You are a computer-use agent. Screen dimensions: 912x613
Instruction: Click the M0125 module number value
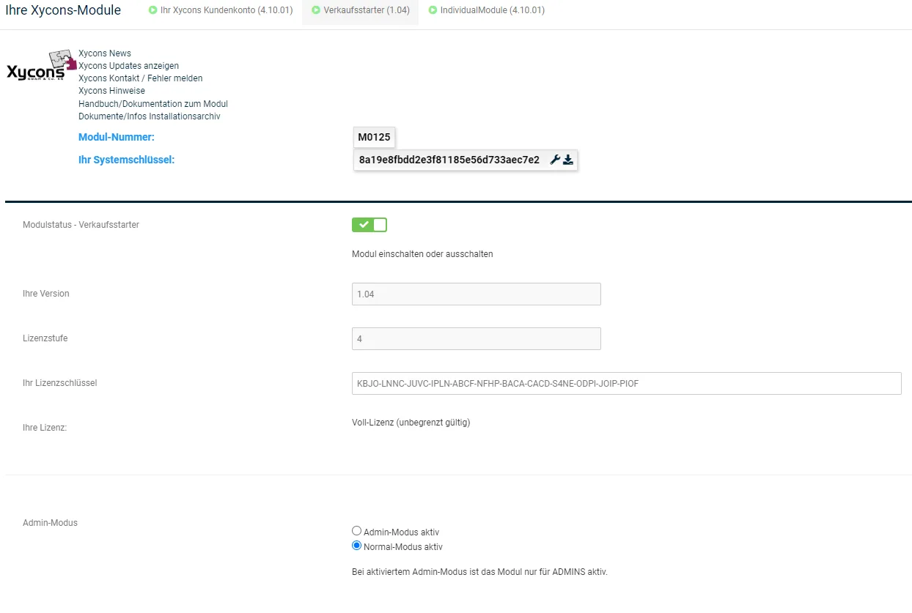[375, 137]
